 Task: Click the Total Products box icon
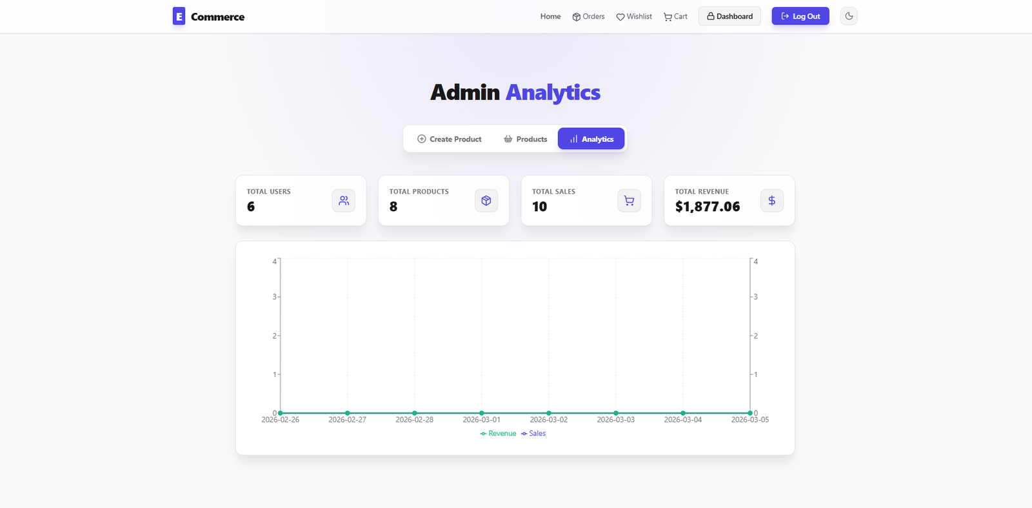coord(486,201)
